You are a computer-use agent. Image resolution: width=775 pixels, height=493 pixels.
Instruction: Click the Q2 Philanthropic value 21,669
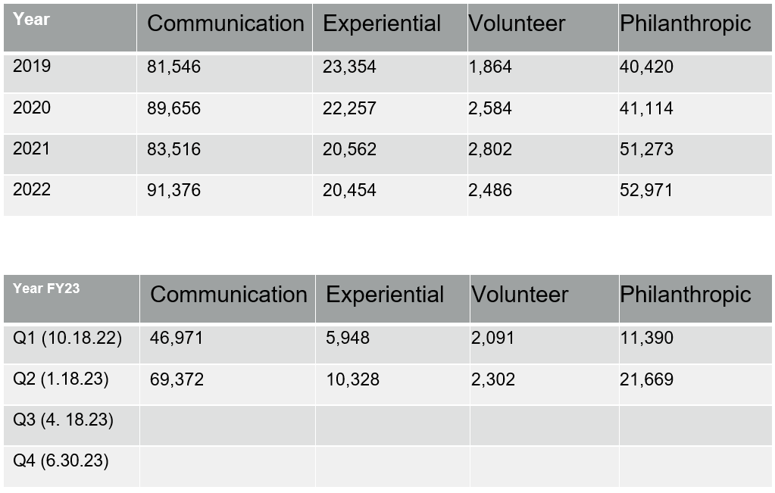(646, 379)
